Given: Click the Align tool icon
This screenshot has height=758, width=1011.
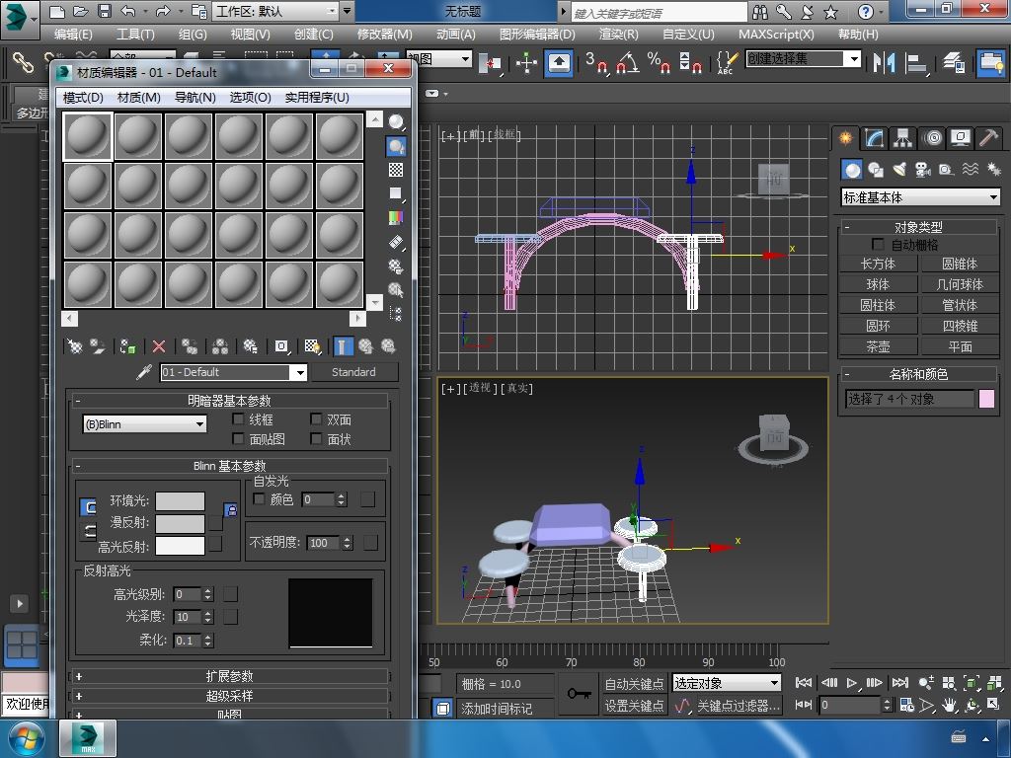Looking at the screenshot, I should point(916,62).
